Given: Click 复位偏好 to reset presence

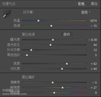Looking at the screenshot, I should pos(28,77).
